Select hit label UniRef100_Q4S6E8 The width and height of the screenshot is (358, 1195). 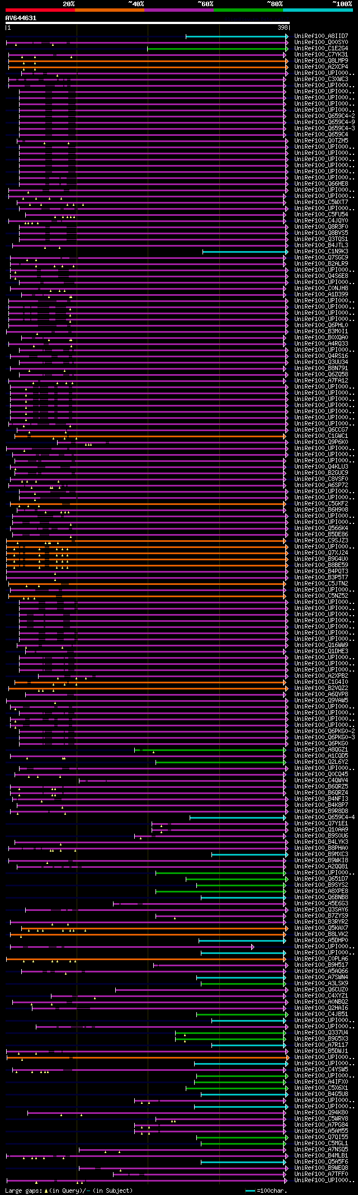[321, 276]
